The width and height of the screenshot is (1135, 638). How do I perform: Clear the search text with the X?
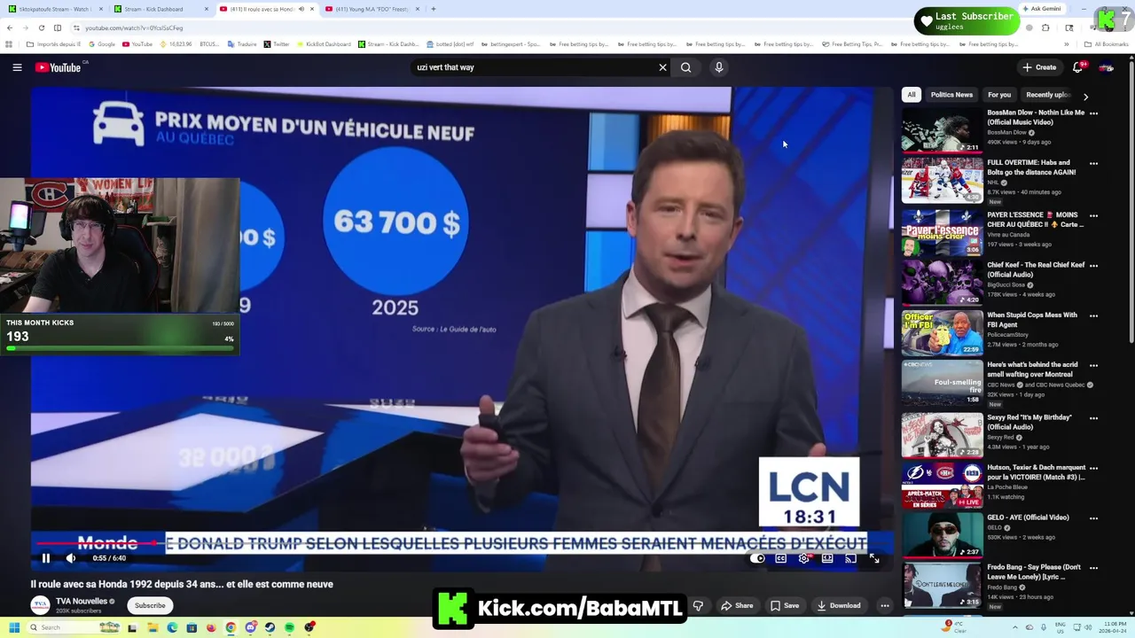[662, 67]
